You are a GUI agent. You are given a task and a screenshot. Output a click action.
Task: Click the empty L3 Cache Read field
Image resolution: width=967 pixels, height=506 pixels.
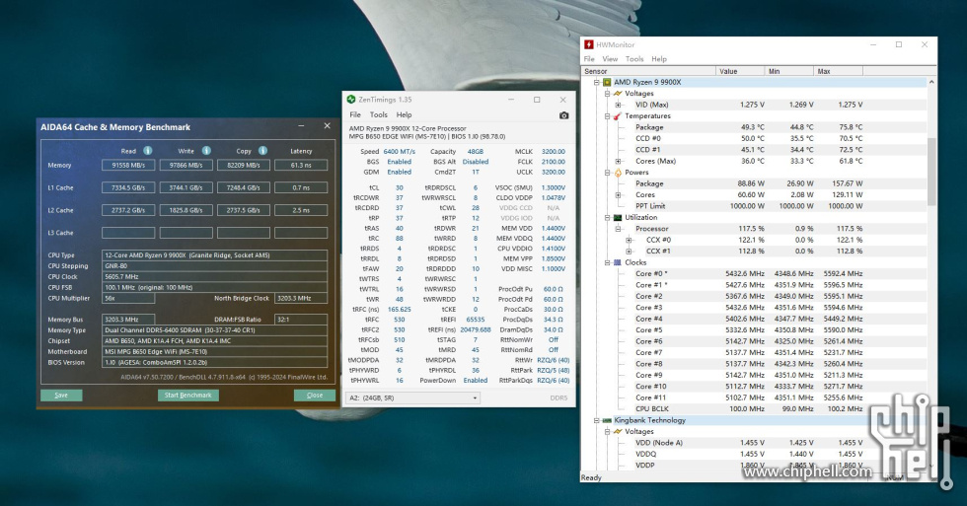point(128,233)
